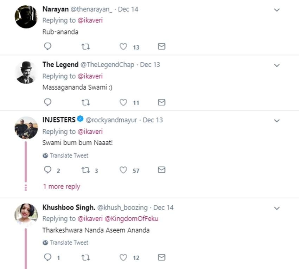Like Narayan's tweet with 13 likes
The height and width of the screenshot is (269, 299).
(x=123, y=46)
